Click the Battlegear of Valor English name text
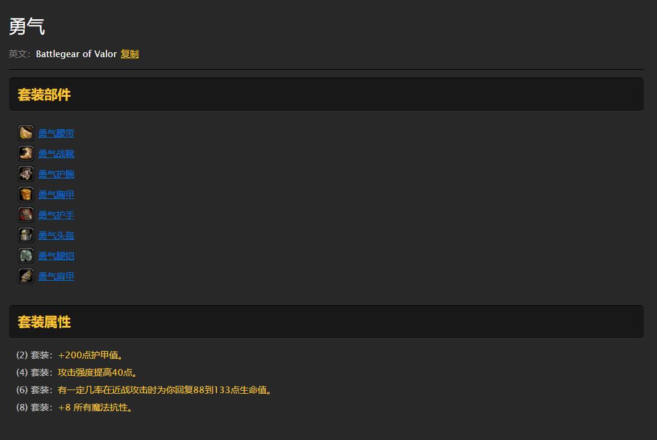657x440 pixels. pos(76,54)
